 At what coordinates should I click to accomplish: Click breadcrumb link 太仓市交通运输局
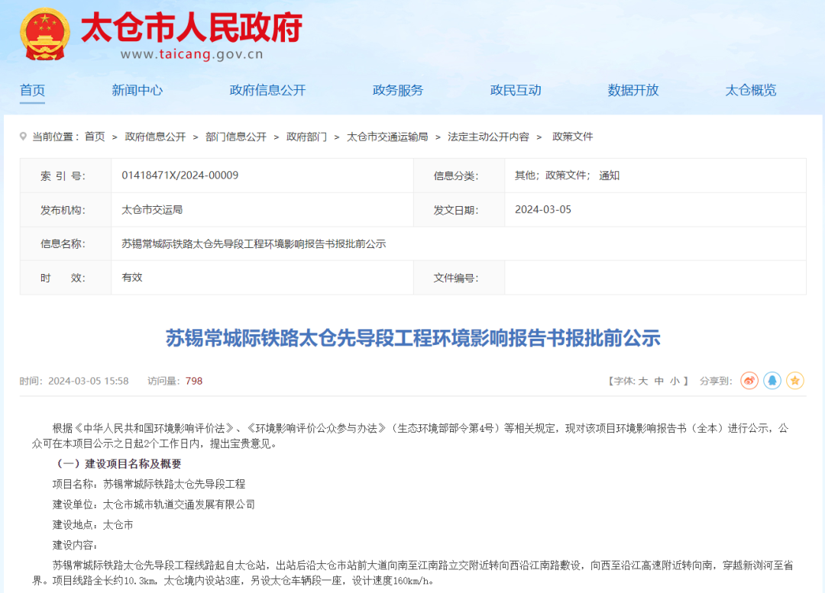(387, 137)
